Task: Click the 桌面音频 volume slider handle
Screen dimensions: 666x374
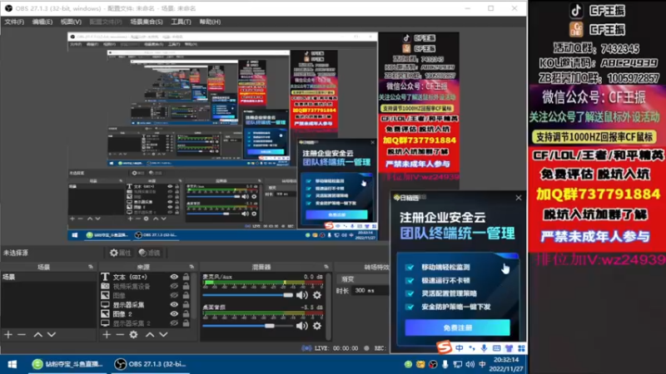Action: tap(269, 326)
